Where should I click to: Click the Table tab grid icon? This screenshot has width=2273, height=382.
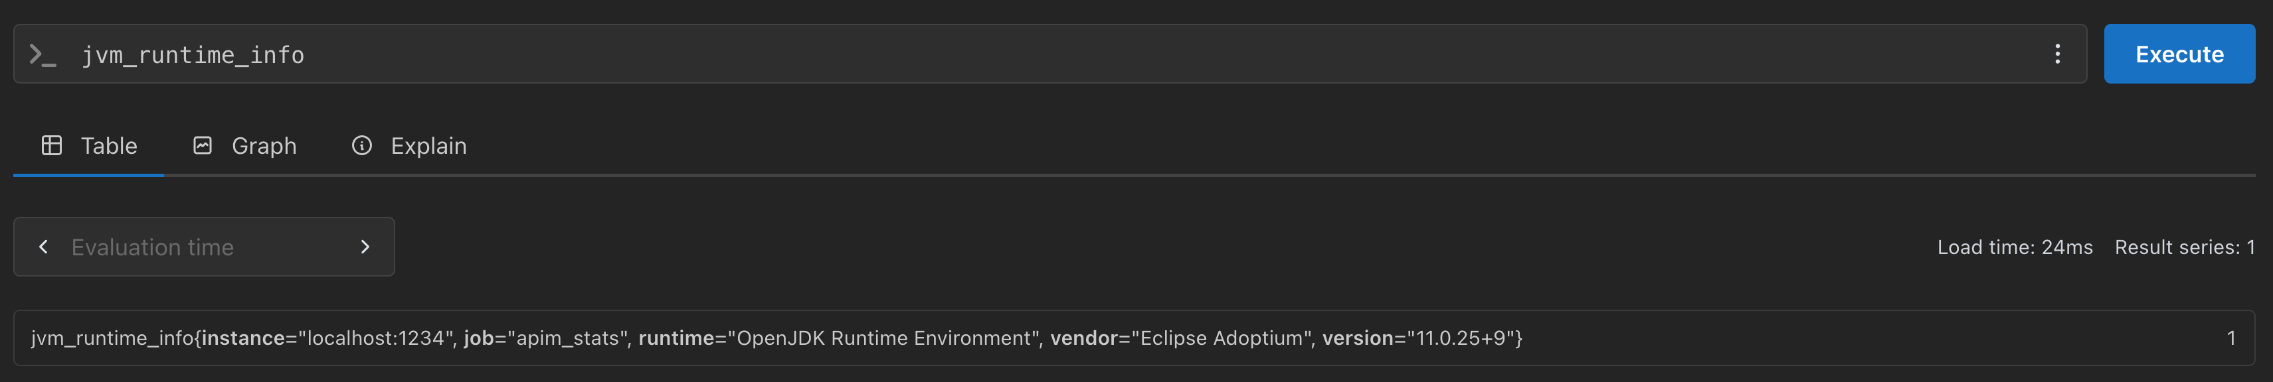click(x=52, y=145)
